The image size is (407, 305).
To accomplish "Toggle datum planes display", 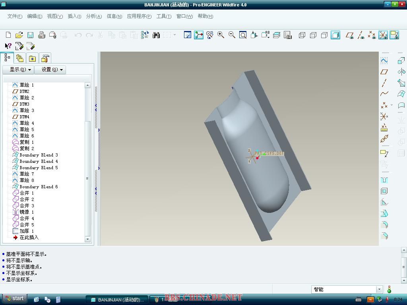I will [x=350, y=35].
